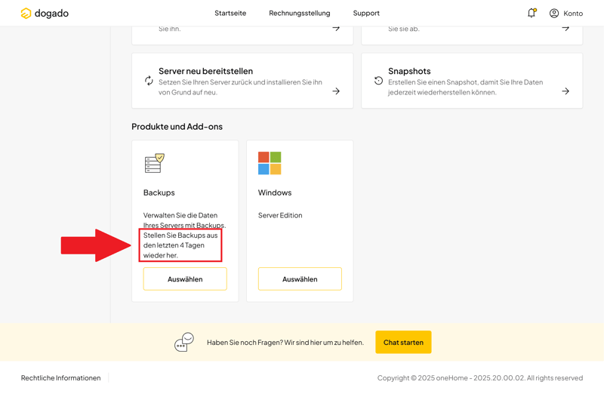
Task: Start a chat with Chat starten
Action: (x=403, y=342)
